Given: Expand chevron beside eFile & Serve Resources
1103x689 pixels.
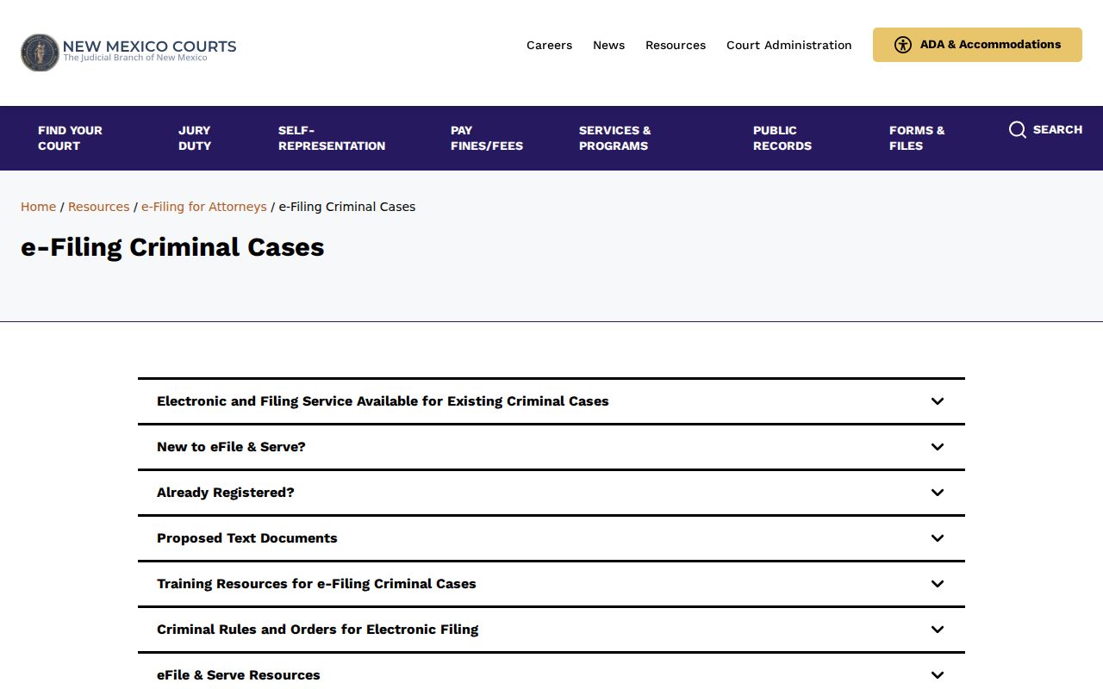Looking at the screenshot, I should click(x=938, y=675).
